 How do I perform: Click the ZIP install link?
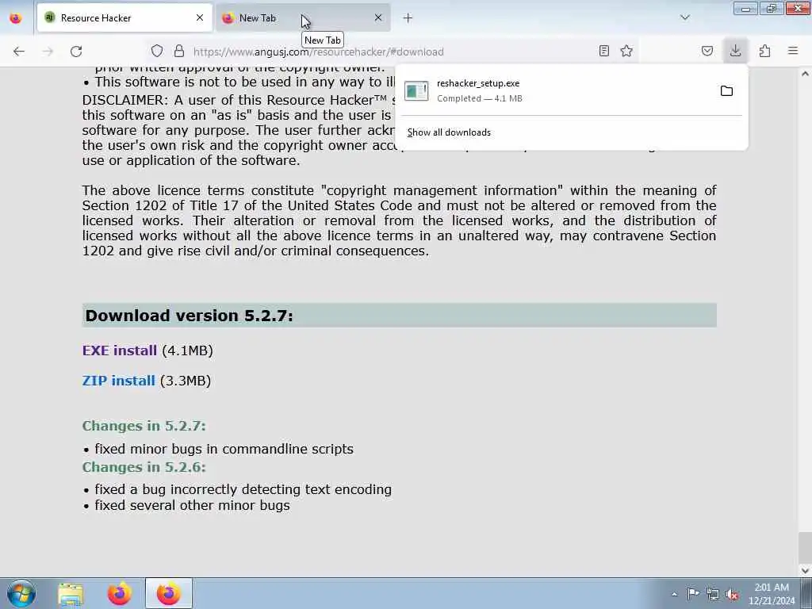tap(119, 381)
